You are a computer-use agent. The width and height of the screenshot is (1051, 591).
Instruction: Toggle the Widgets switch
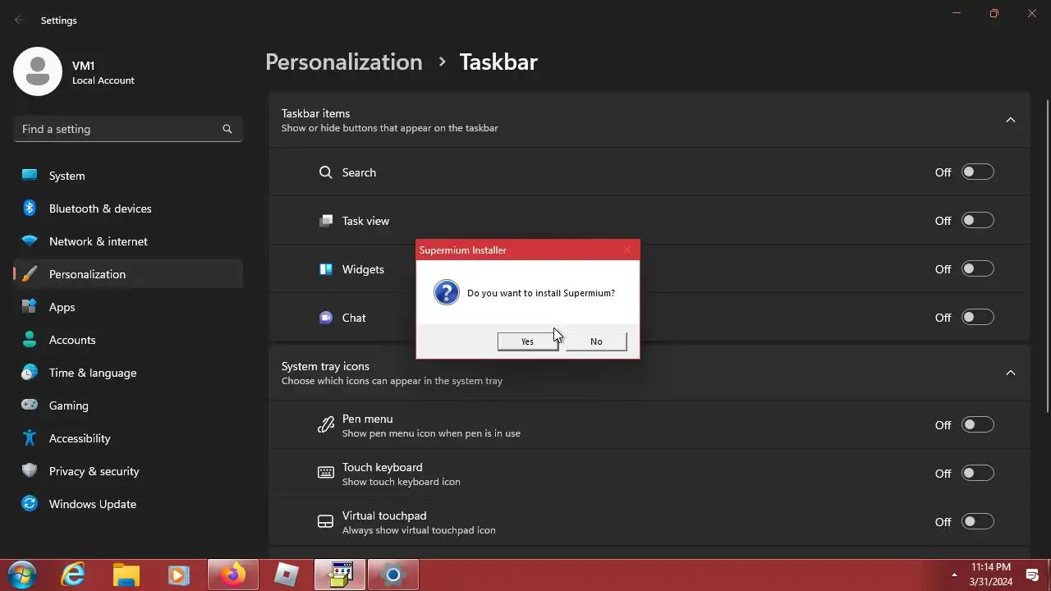[978, 269]
